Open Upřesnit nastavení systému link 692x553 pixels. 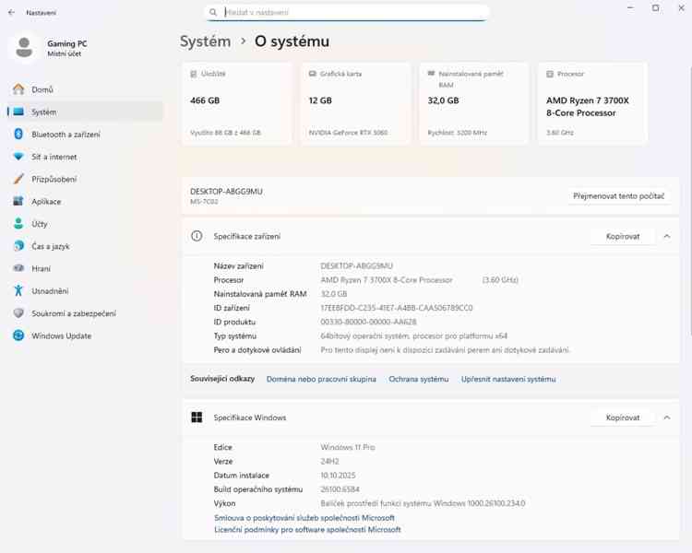tap(508, 379)
